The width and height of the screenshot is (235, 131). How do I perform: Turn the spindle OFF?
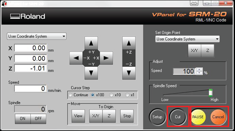(x=38, y=119)
